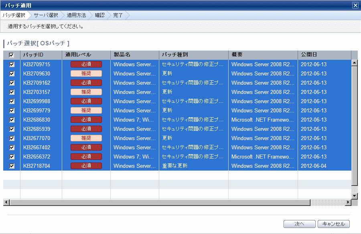Sort by the 公開日 column header
The height and width of the screenshot is (234, 361).
click(x=324, y=55)
